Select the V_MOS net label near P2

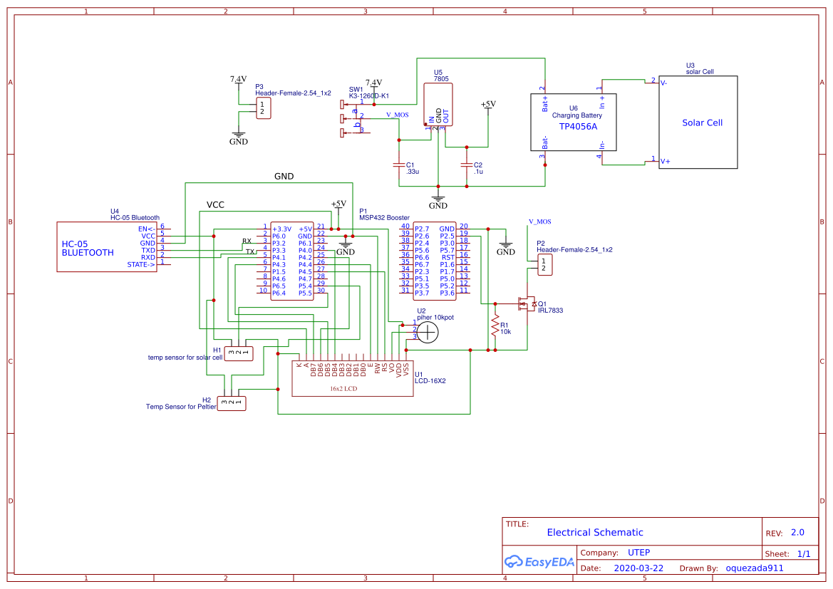pos(539,221)
